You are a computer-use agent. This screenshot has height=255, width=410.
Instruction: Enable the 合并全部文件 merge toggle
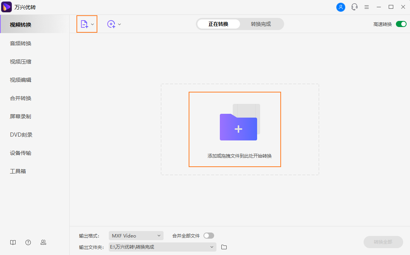pyautogui.click(x=208, y=235)
